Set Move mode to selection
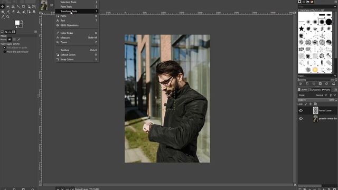The height and width of the screenshot is (190, 338). [14, 40]
